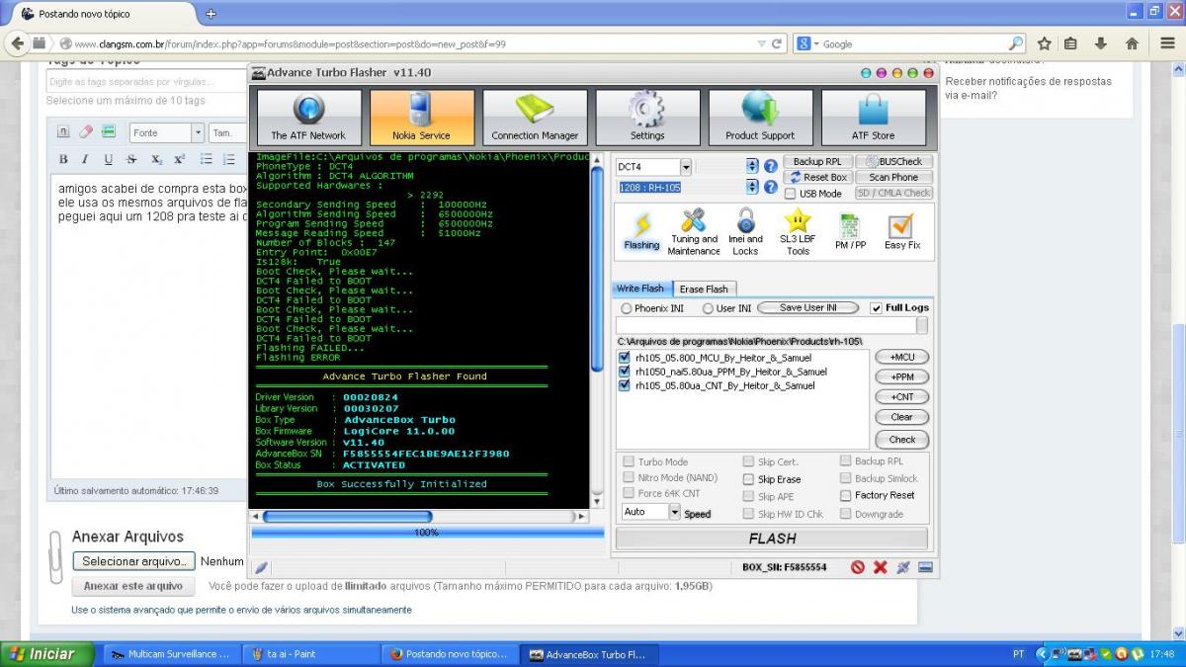Switch to the Write Flash tab

tap(640, 289)
